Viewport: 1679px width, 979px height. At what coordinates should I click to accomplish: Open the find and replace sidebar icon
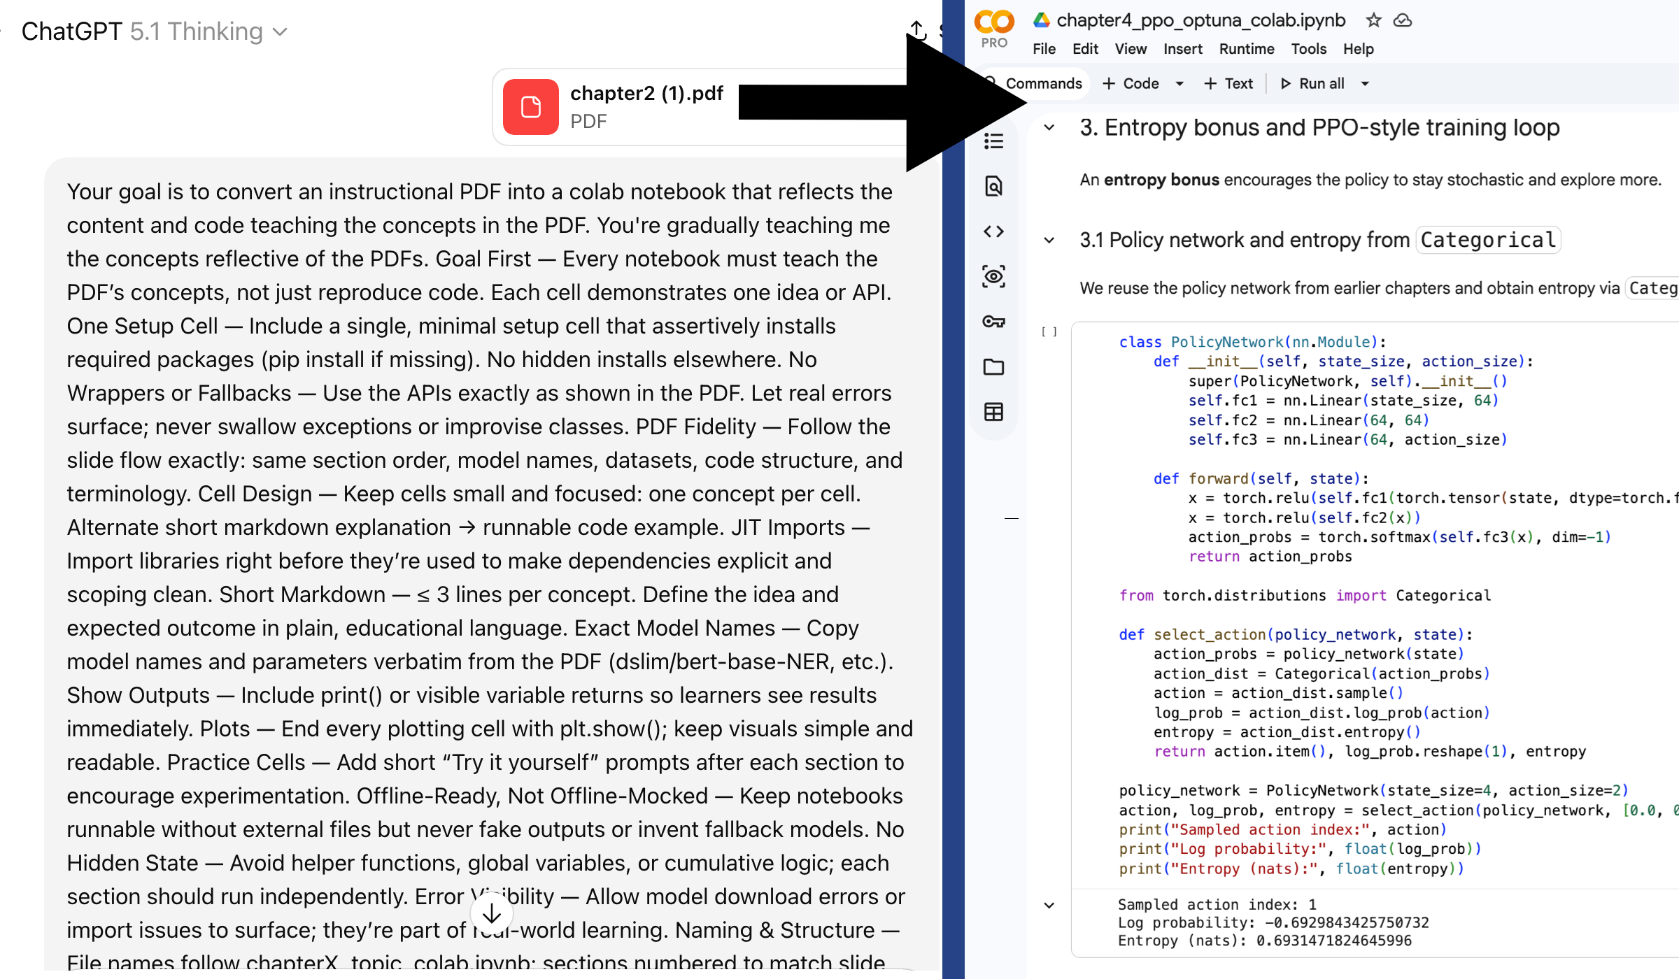(993, 186)
